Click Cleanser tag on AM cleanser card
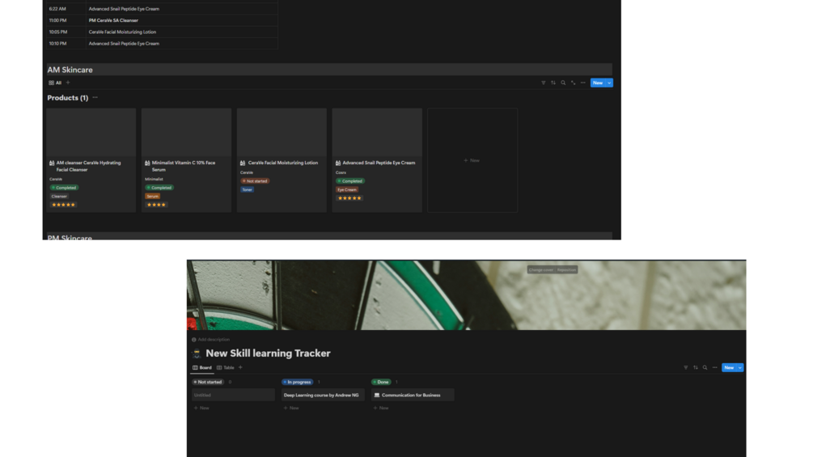813x457 pixels. 59,197
